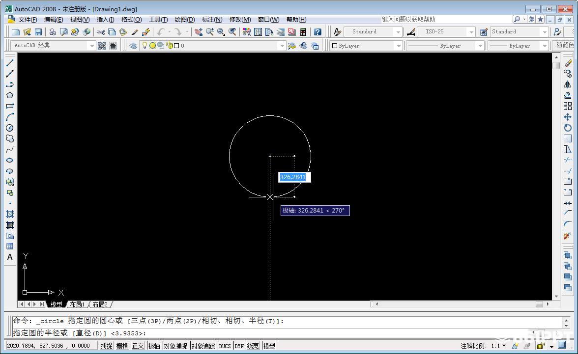578x354 pixels.
Task: Select the Revision Cloud tool
Action: [10, 138]
